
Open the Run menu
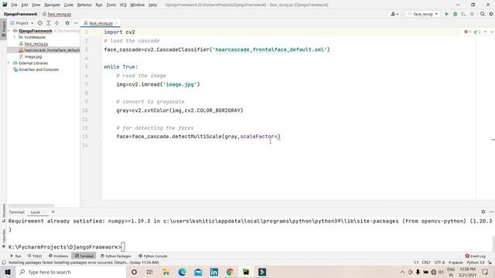[99, 5]
